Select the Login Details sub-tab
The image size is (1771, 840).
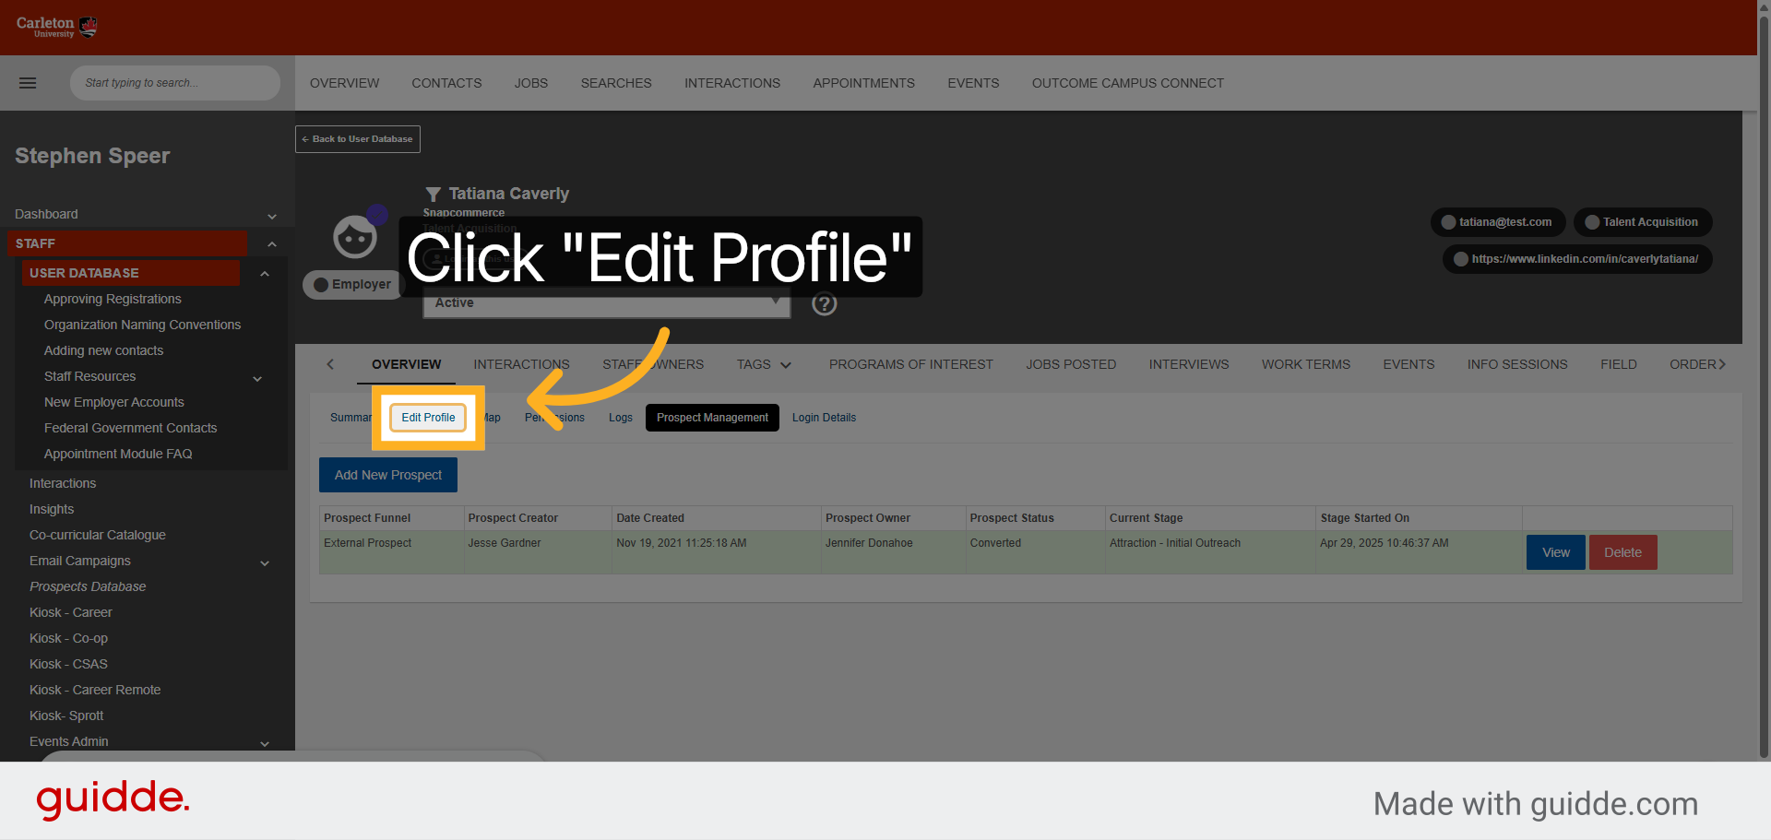pos(824,418)
